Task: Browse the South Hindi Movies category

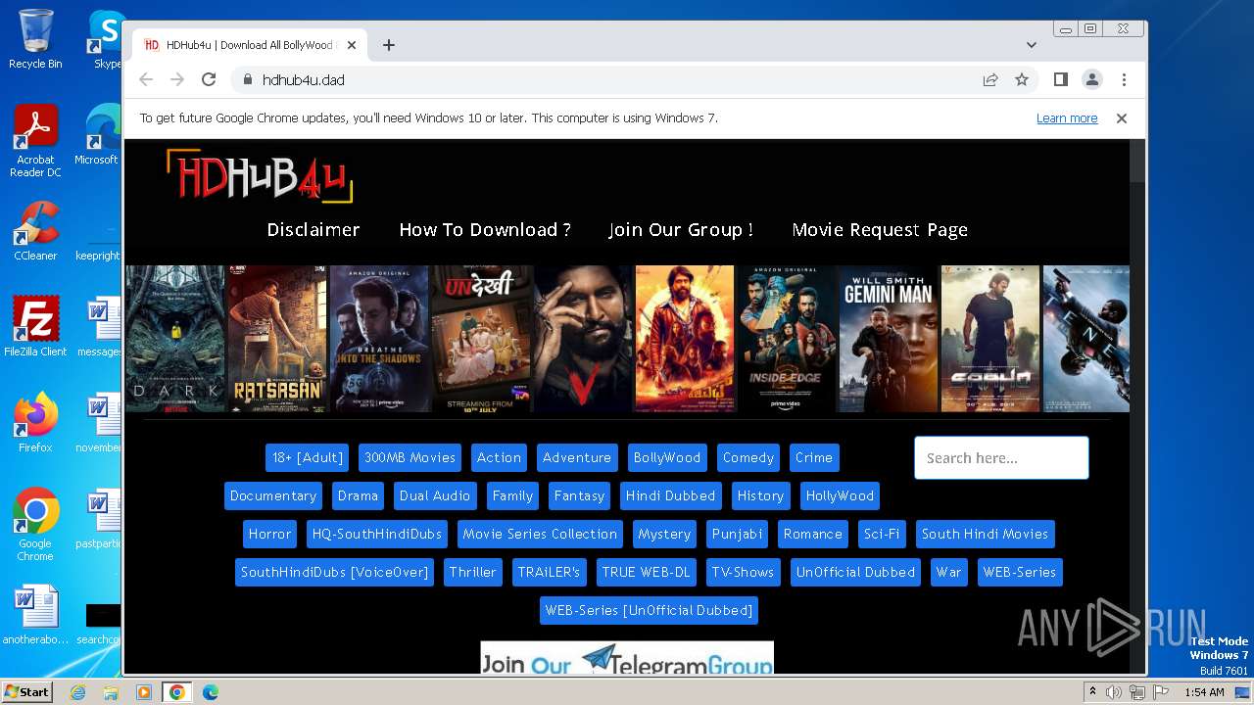Action: (985, 534)
